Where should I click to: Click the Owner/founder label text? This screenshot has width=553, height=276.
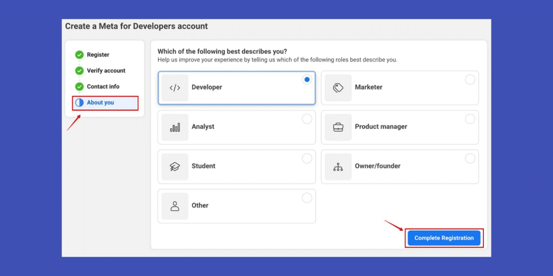tap(377, 166)
